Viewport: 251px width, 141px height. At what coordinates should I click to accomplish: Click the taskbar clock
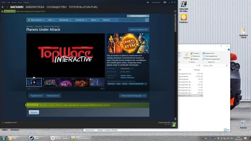coord(238,138)
